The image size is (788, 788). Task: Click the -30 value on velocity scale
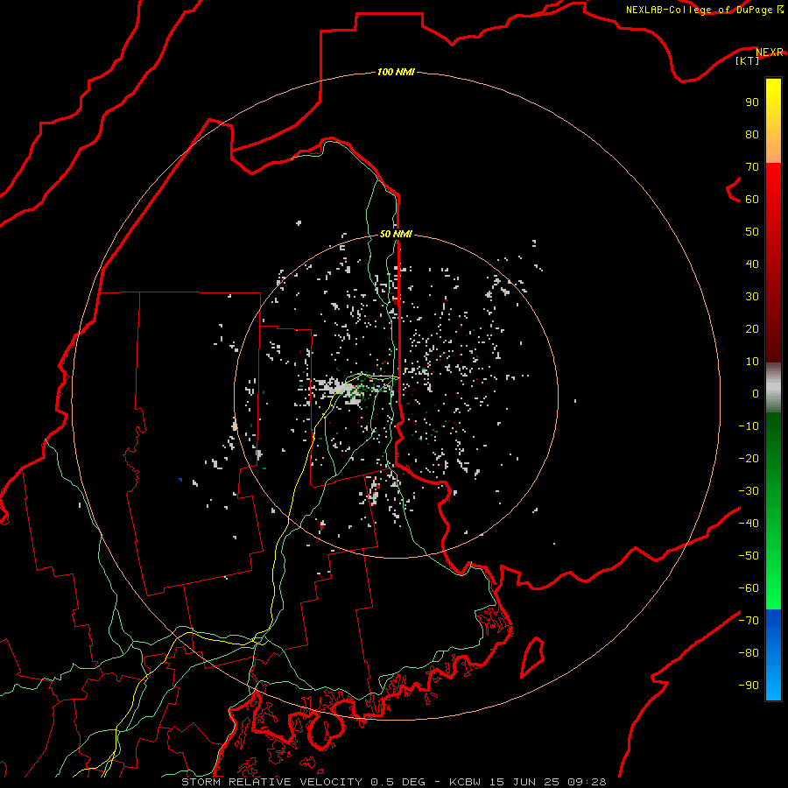point(749,491)
